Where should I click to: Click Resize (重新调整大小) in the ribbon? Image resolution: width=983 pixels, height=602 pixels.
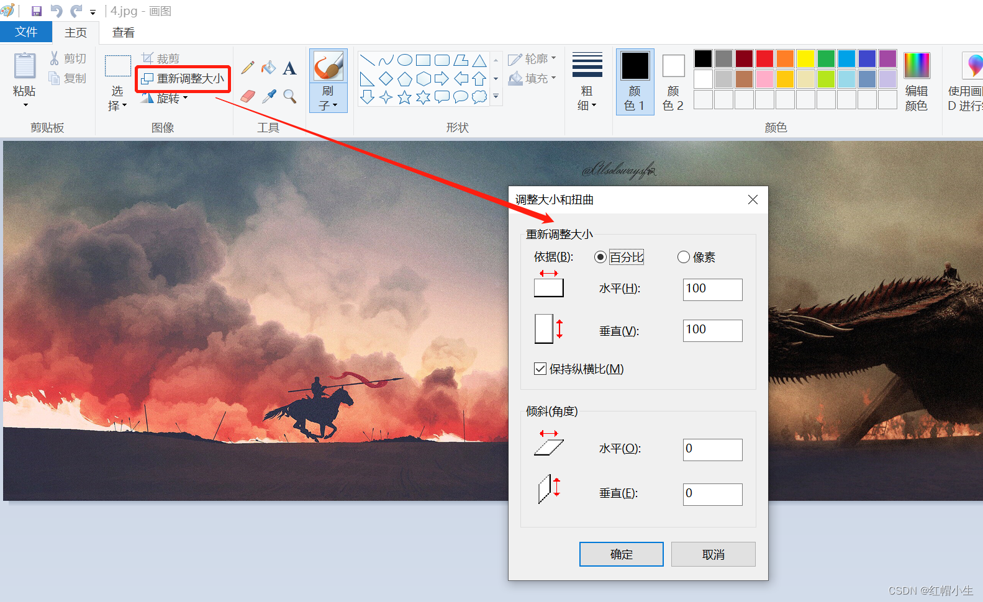183,78
